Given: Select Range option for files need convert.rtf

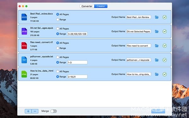Looking at the screenshot, I should [58, 48].
